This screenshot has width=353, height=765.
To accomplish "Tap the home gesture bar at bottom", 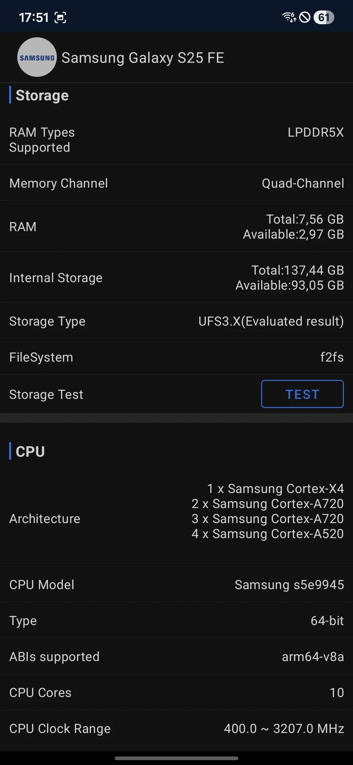I will coord(176,758).
